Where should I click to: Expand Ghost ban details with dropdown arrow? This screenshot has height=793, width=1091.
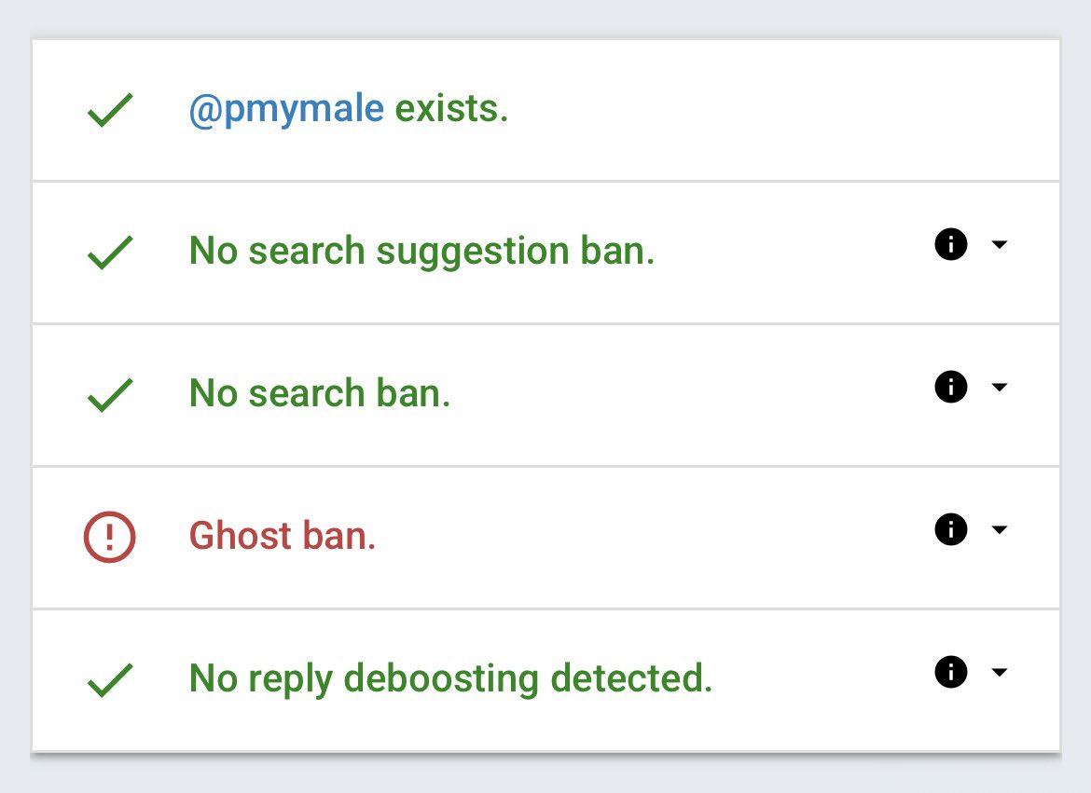[999, 530]
